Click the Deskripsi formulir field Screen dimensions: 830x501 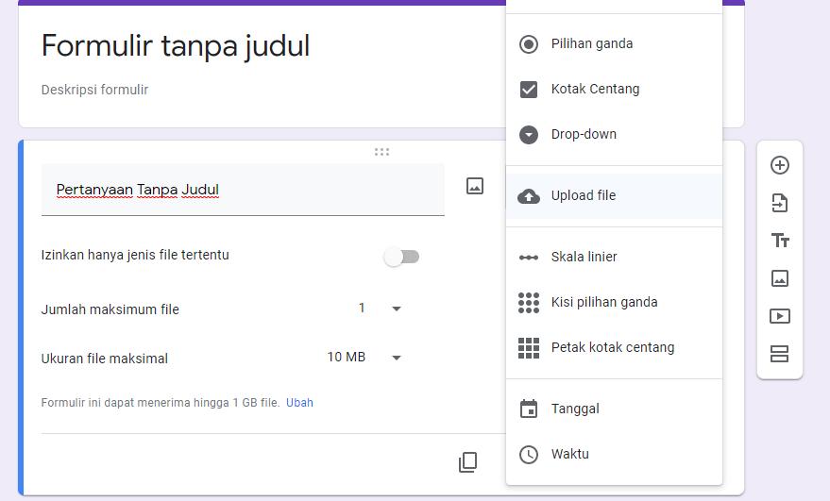(94, 90)
